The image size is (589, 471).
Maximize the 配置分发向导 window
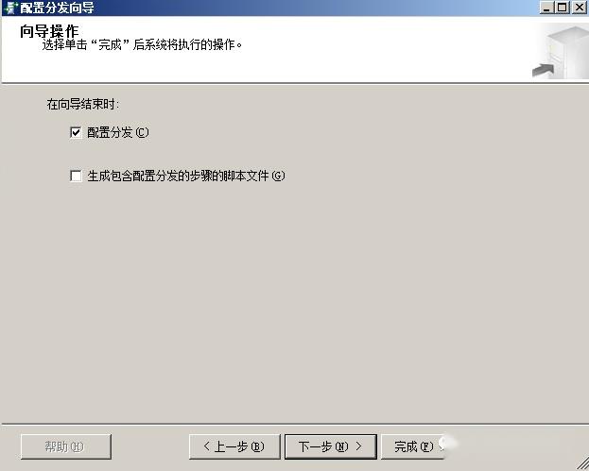(x=563, y=8)
